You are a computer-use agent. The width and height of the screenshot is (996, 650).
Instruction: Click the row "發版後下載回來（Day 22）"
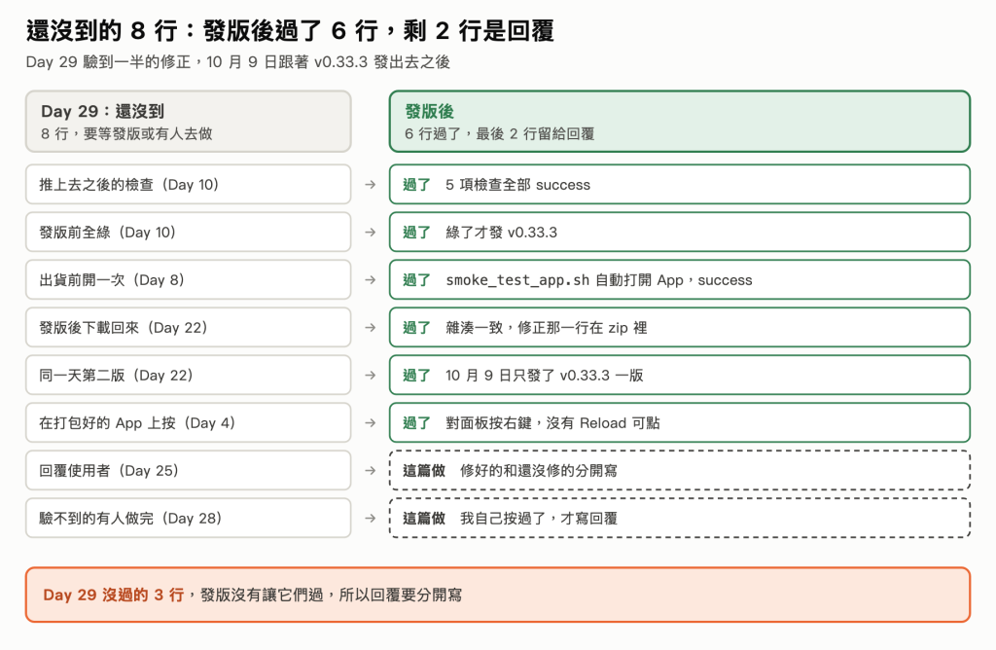[x=188, y=327]
